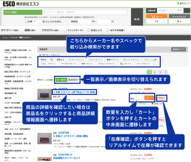Click the maximum price field
This screenshot has height=162, width=191.
[x=104, y=21]
